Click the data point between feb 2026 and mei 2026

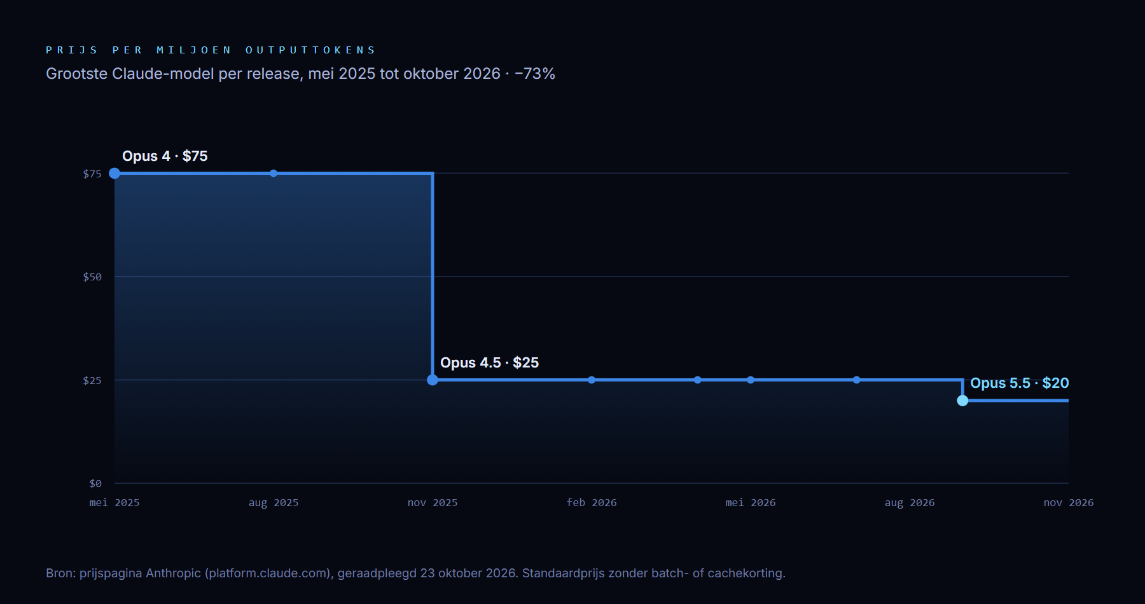point(698,380)
